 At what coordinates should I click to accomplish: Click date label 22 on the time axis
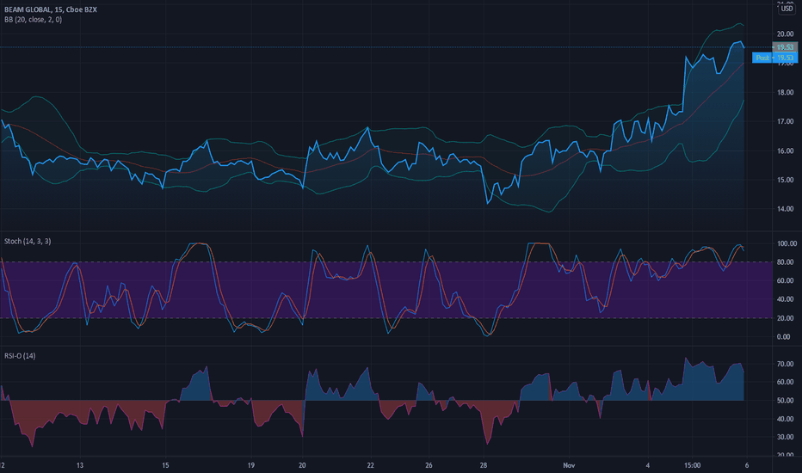click(x=370, y=465)
